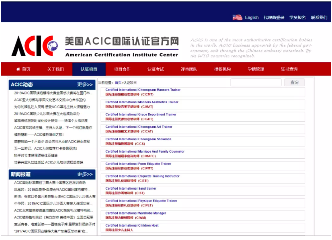Open news 高薪技能一个不能少
The image size is (332, 240).
[x=52, y=141]
